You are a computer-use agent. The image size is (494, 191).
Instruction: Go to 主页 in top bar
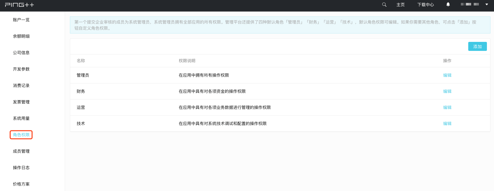[x=401, y=5]
